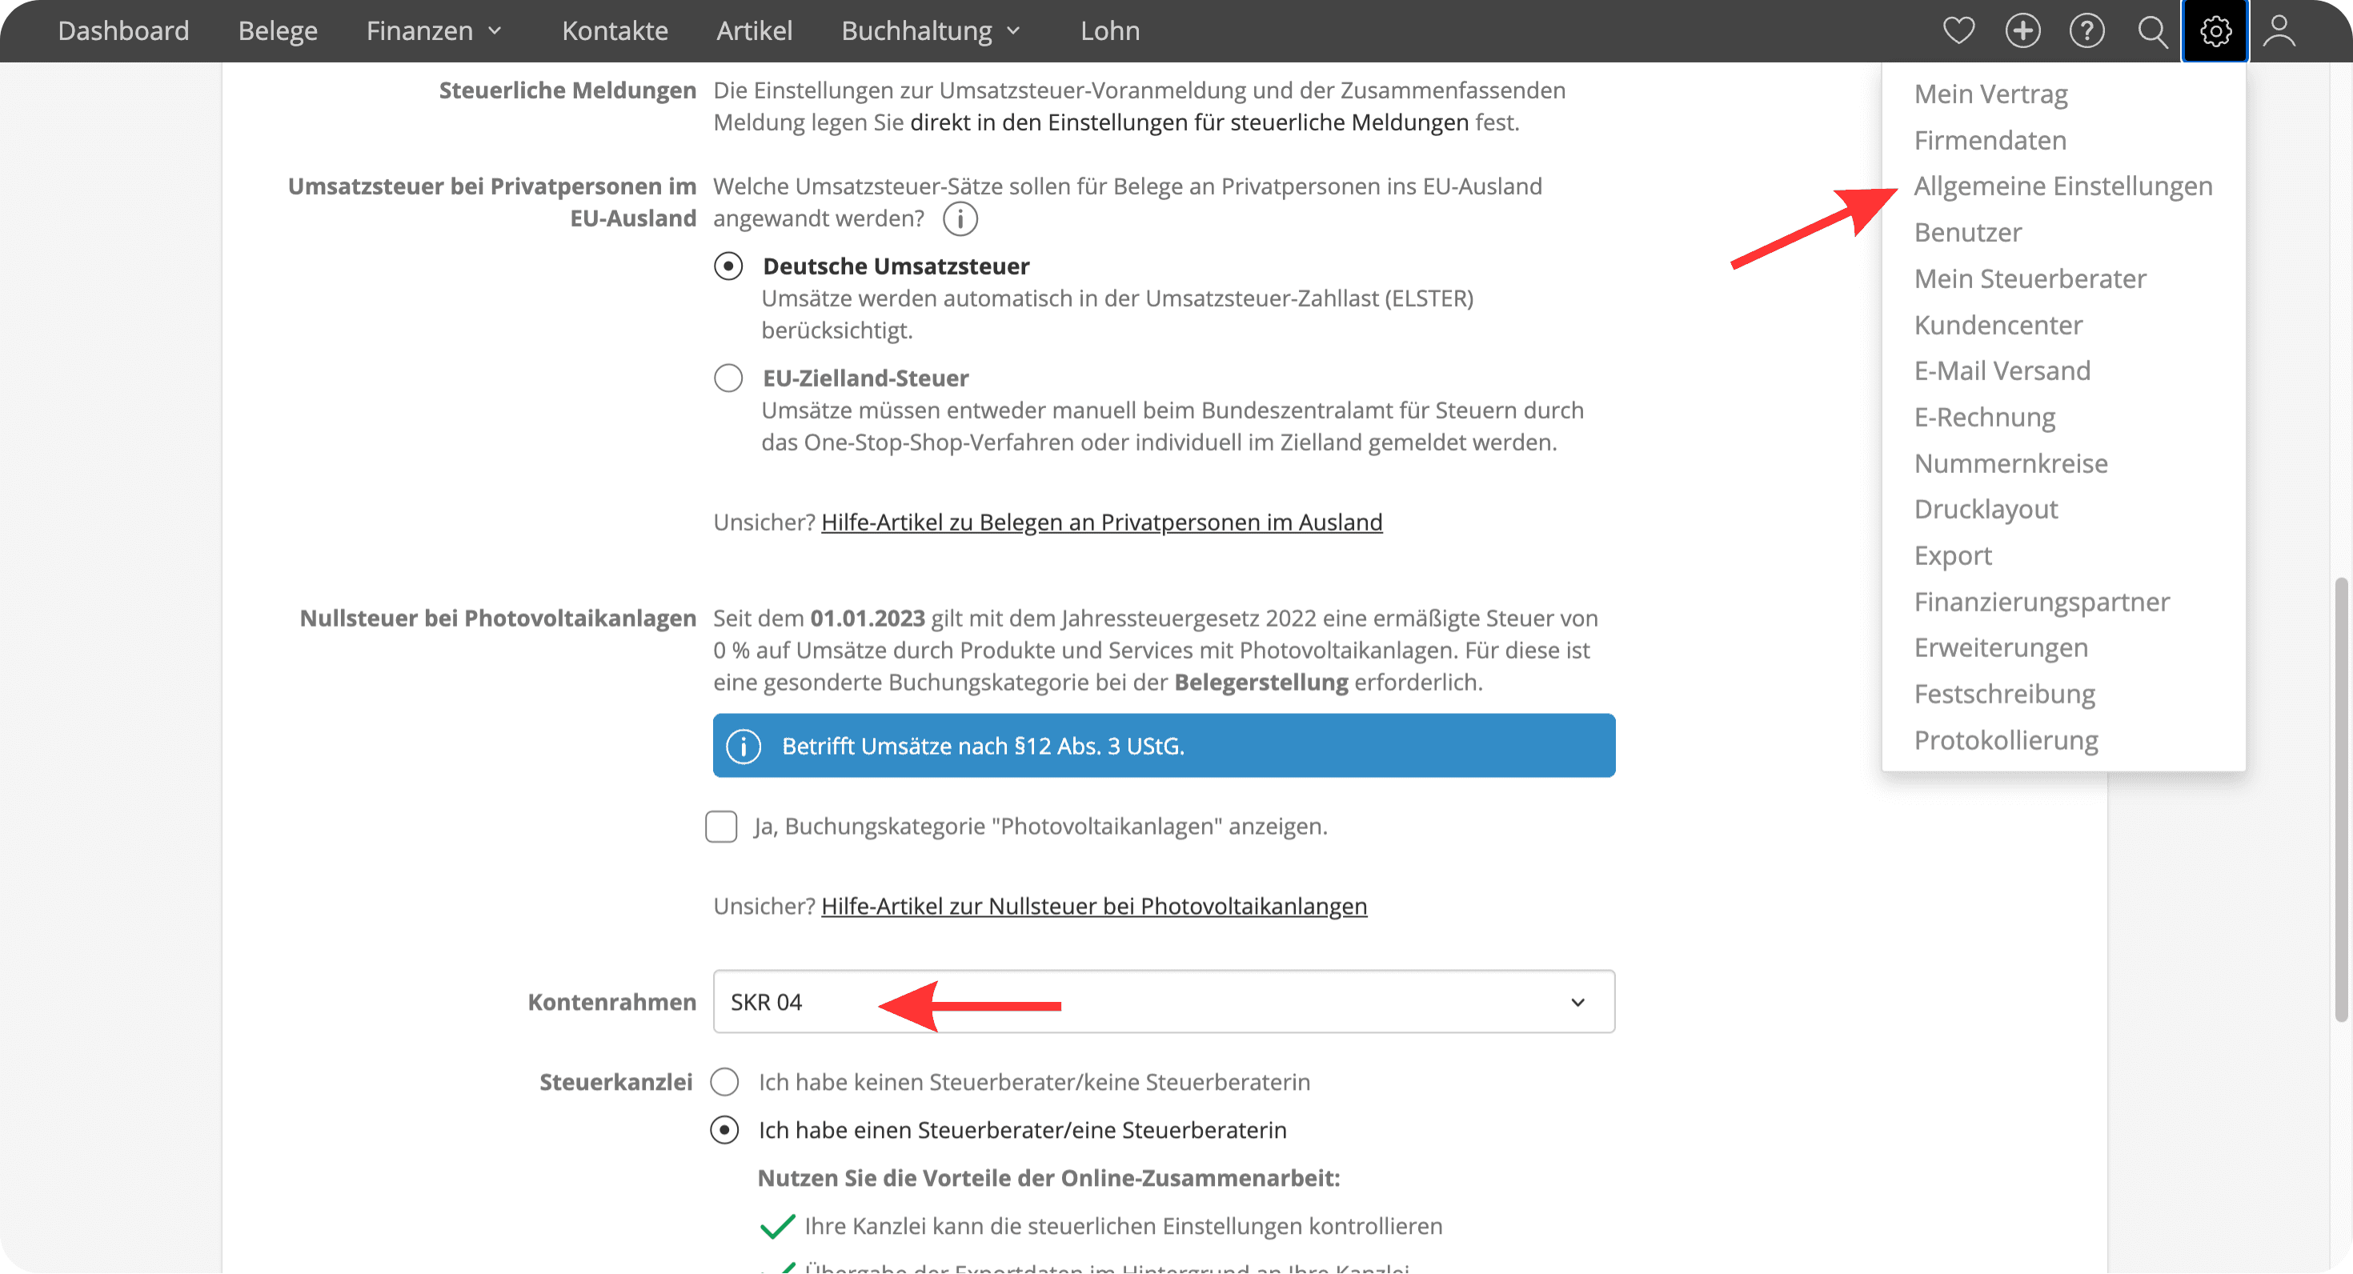
Task: Expand the Finanzen menu
Action: point(434,31)
